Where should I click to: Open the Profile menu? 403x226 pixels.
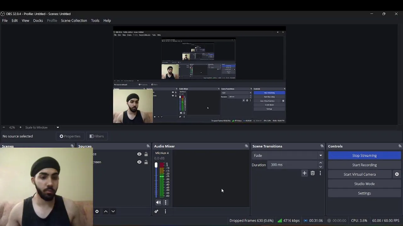(x=52, y=20)
